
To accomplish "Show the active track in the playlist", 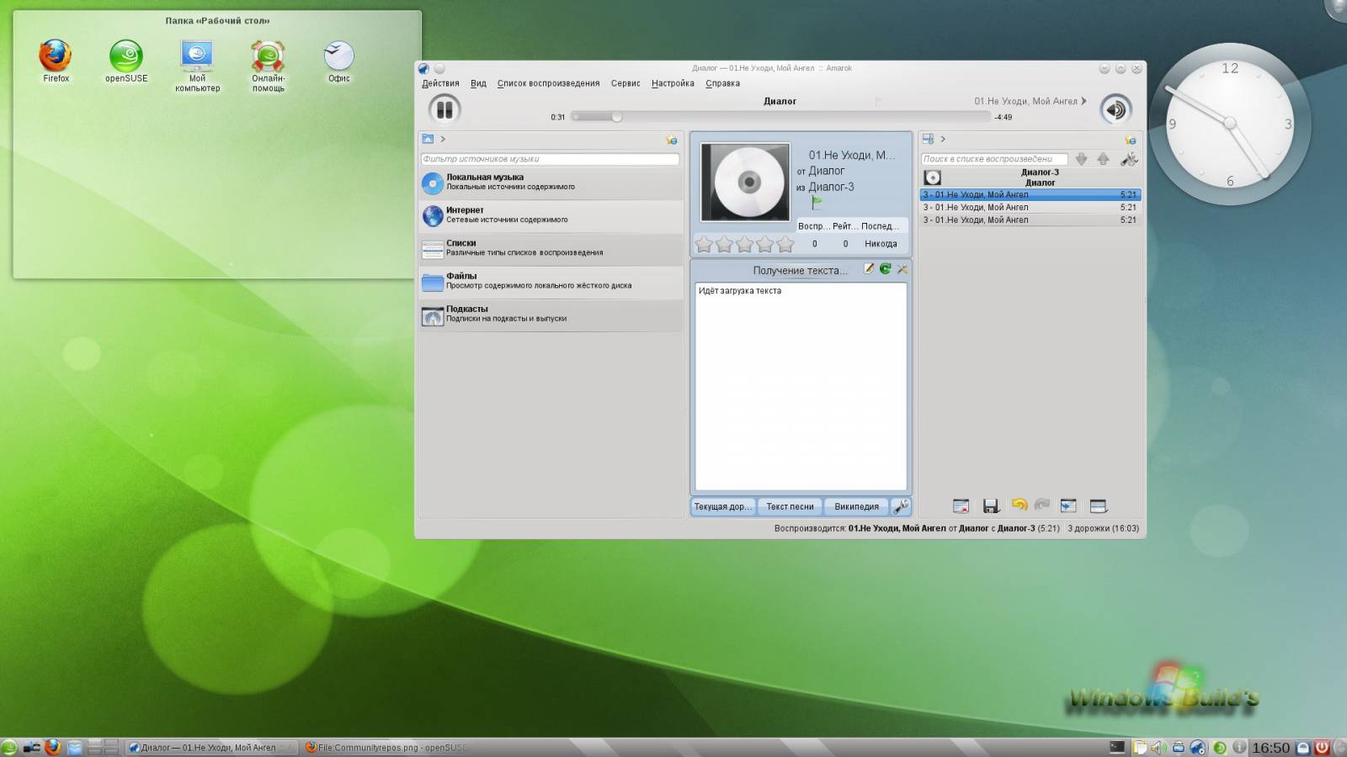I will click(x=1068, y=506).
